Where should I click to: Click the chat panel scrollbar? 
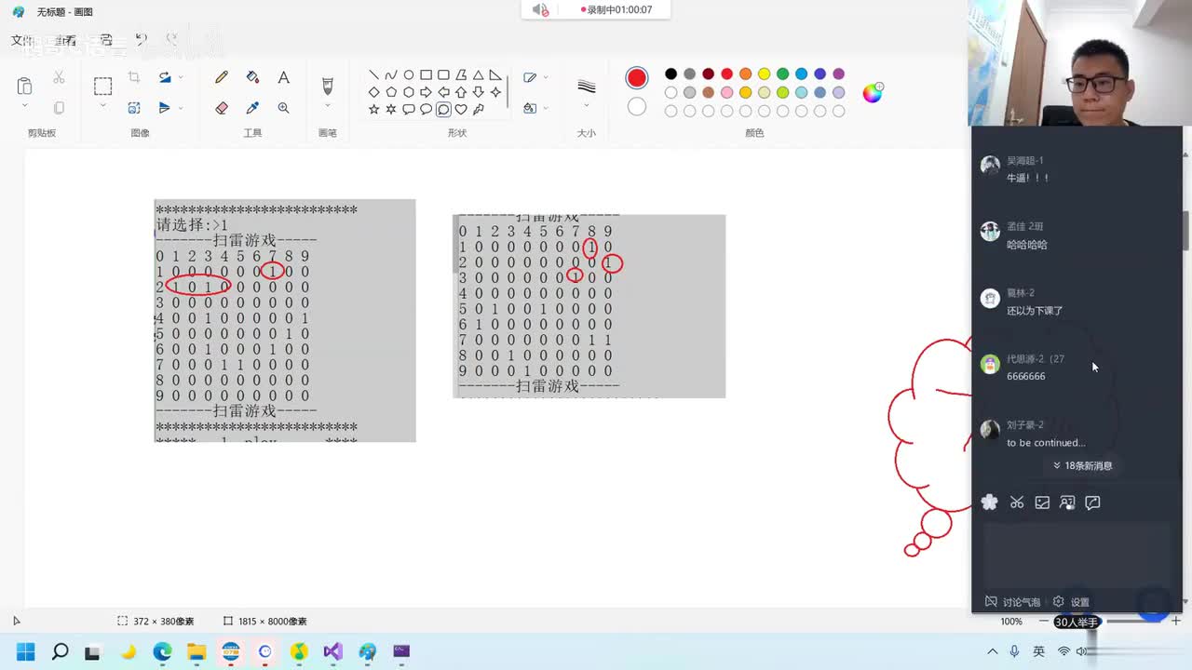[x=1185, y=230]
